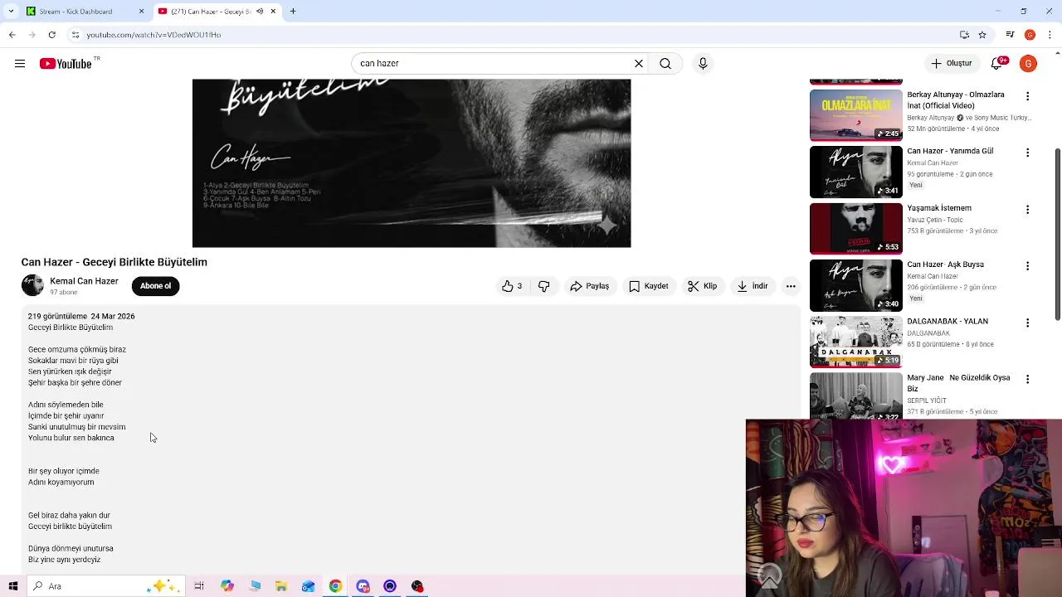The image size is (1062, 597).
Task: Start voice search with microphone
Action: point(703,63)
